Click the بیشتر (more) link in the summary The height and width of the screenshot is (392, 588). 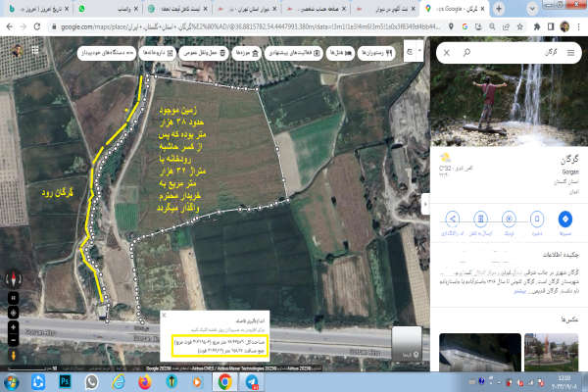[520, 291]
